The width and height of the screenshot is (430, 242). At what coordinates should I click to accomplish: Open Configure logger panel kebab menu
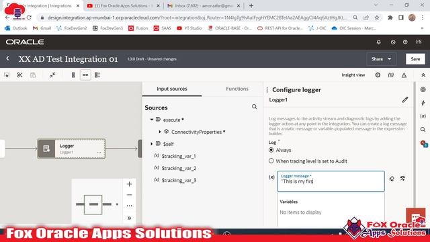tap(267, 90)
